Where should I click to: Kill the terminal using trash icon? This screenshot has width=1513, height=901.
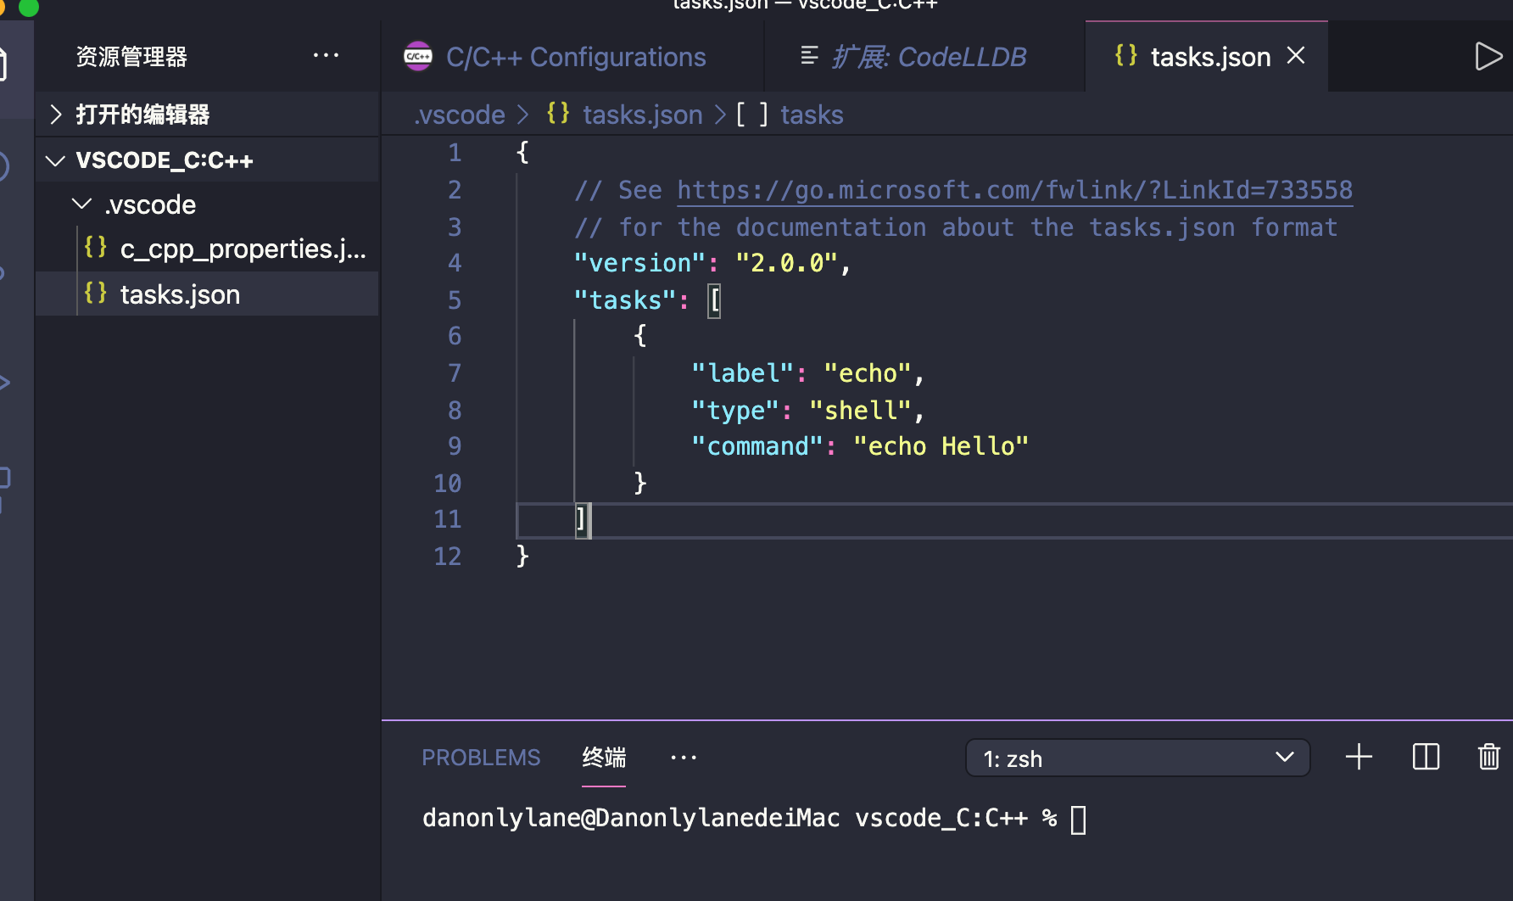click(1489, 757)
